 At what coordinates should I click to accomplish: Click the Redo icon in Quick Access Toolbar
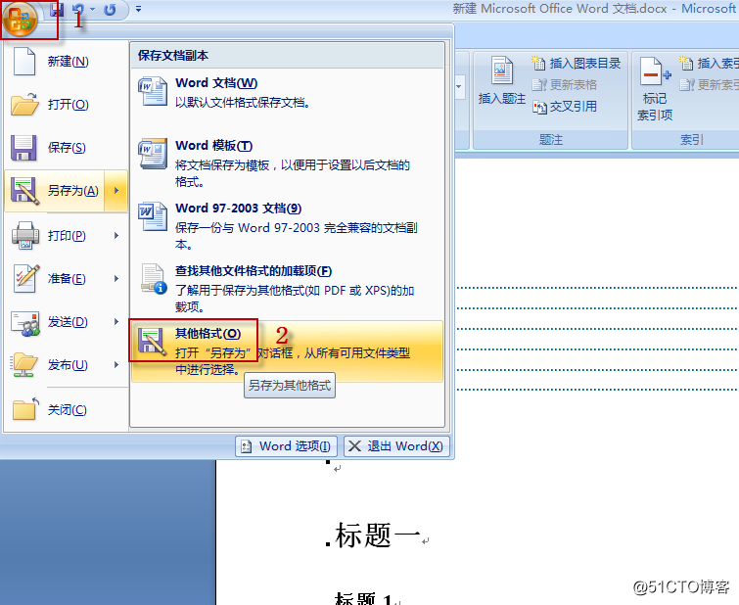tap(110, 9)
